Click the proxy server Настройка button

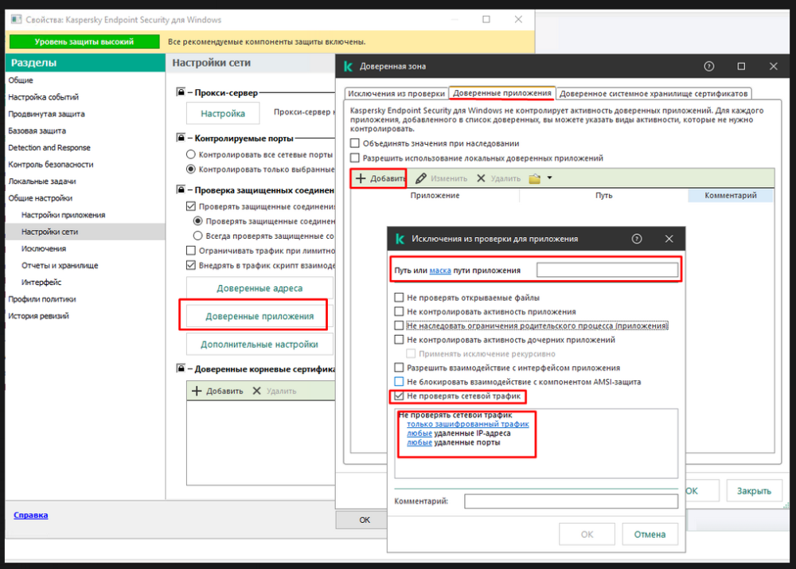(x=223, y=113)
